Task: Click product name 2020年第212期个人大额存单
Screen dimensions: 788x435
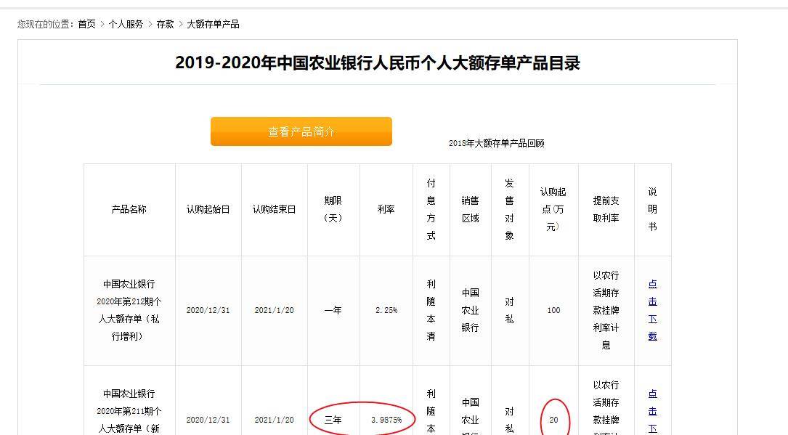Action: click(129, 310)
